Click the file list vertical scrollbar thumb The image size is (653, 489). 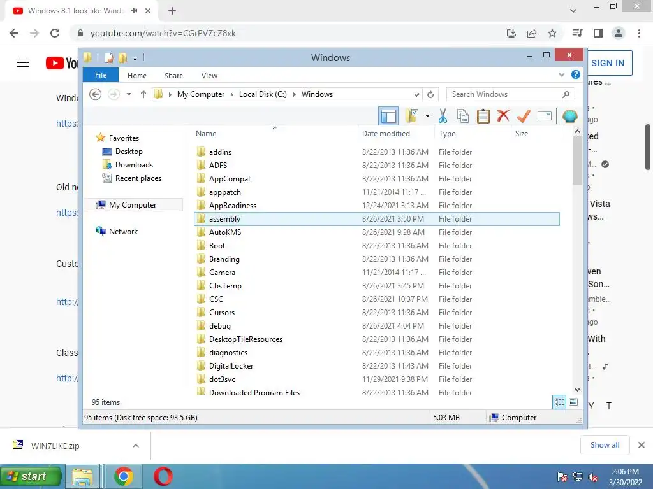[577, 160]
